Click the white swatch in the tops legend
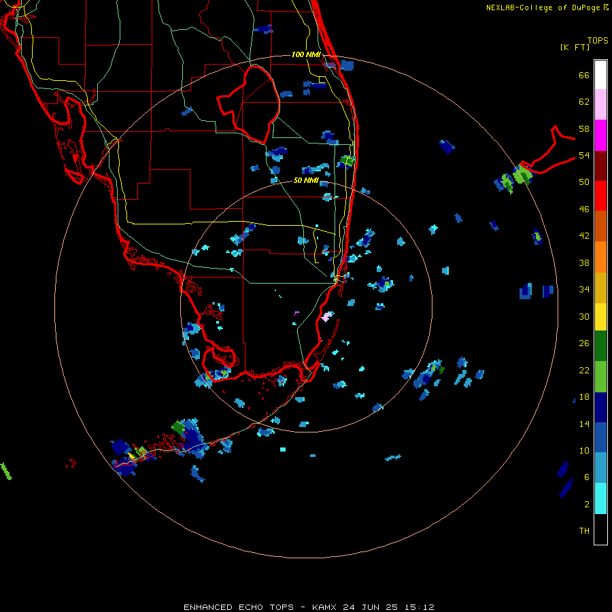 pyautogui.click(x=600, y=75)
